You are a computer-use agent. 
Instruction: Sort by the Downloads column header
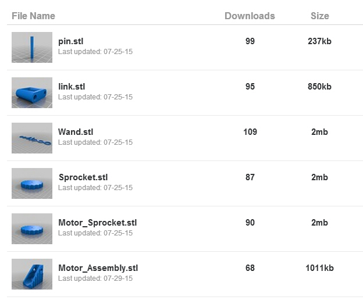tap(250, 16)
